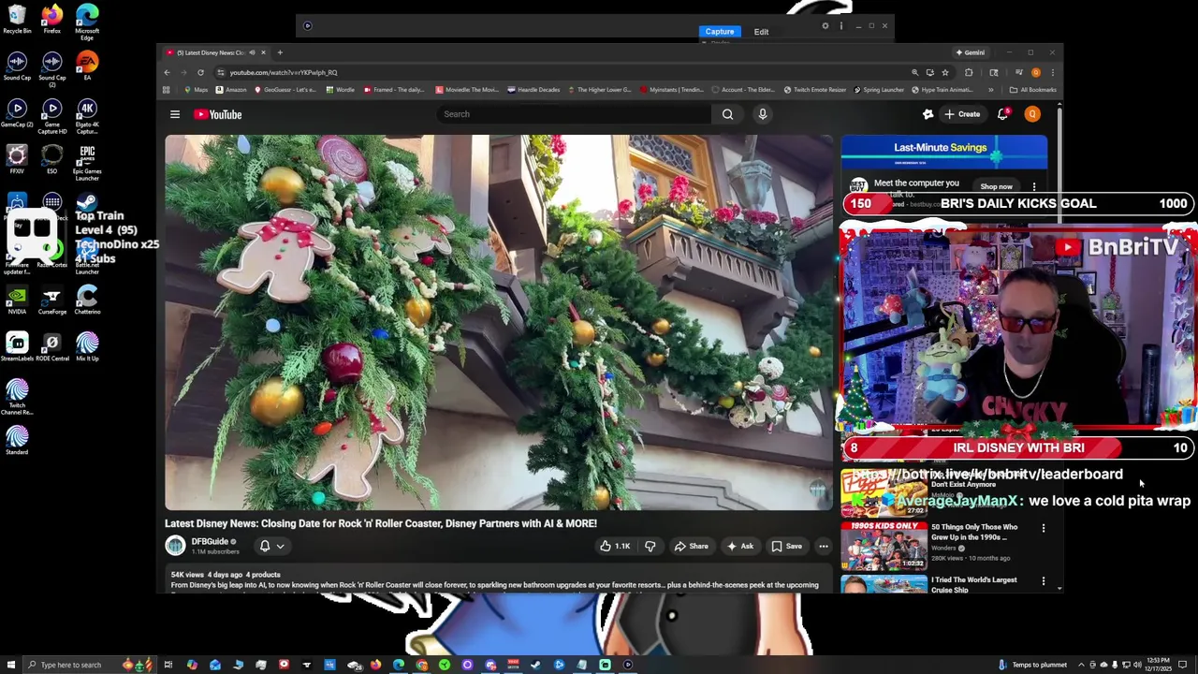Open All Bookmarks folder
The width and height of the screenshot is (1198, 674).
pyautogui.click(x=1033, y=90)
